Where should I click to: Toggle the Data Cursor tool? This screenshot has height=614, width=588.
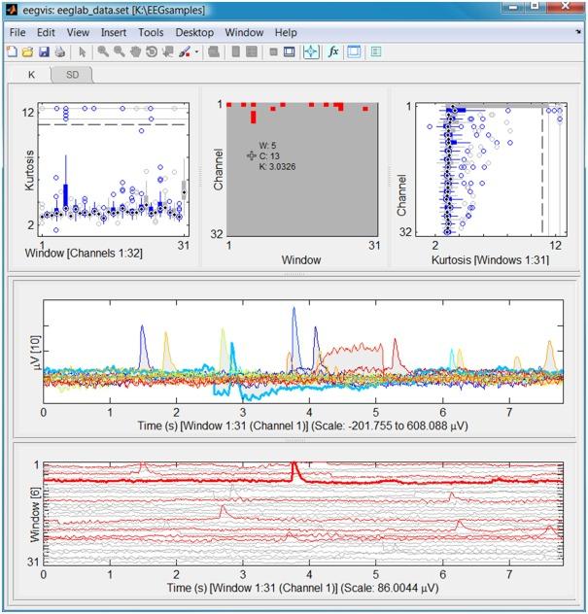click(x=168, y=51)
